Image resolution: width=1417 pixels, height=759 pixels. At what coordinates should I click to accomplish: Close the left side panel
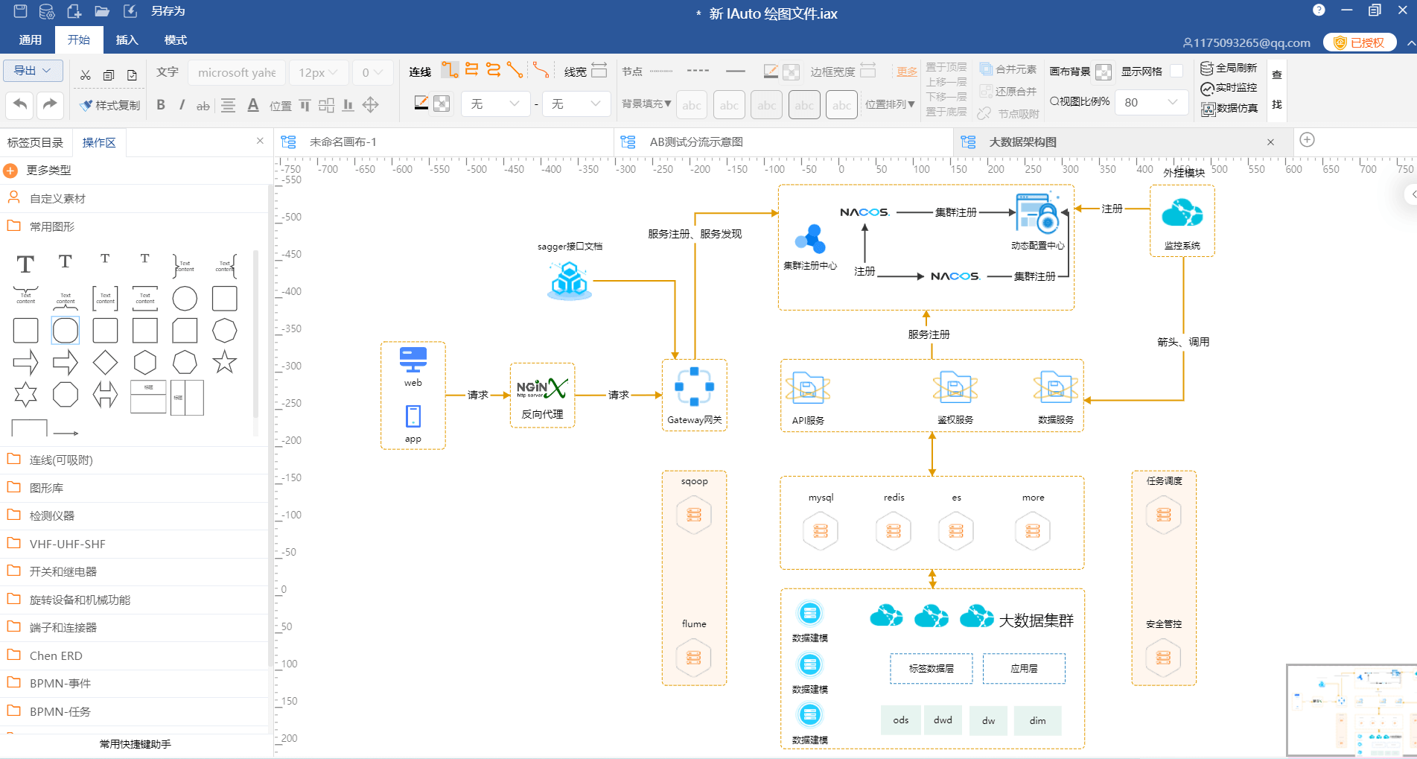[x=260, y=141]
